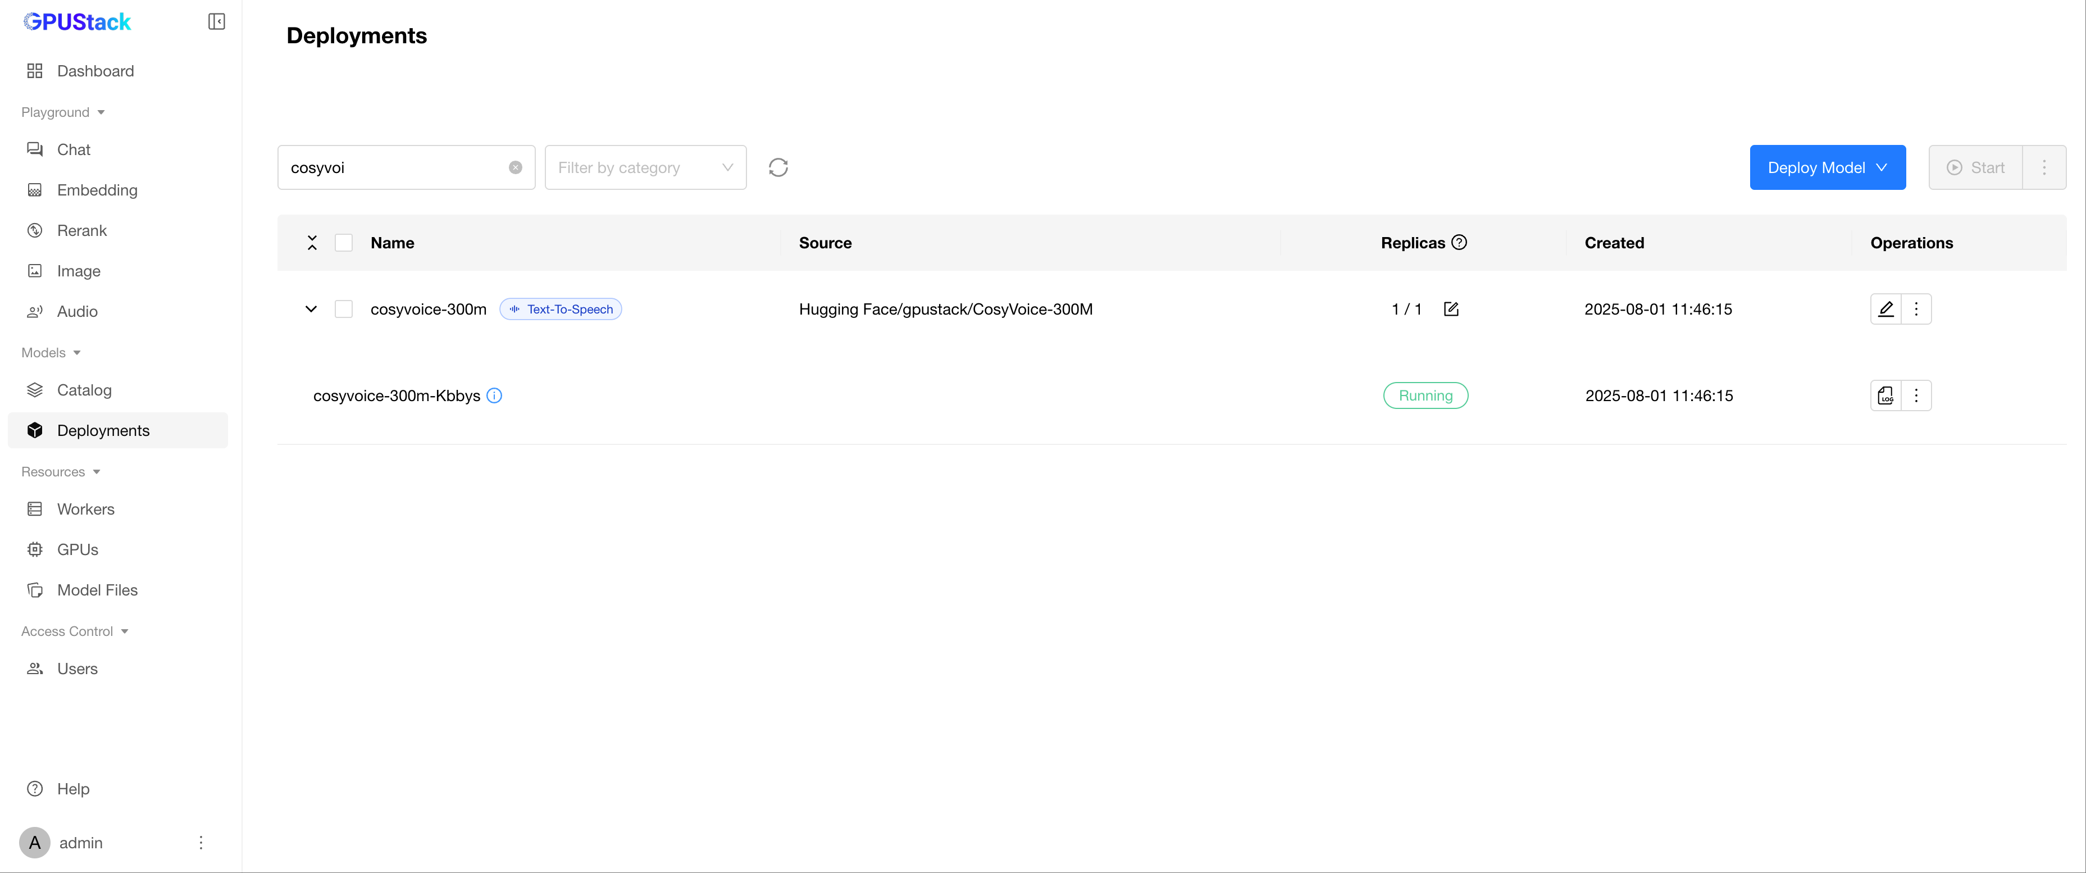The height and width of the screenshot is (873, 2086).
Task: View logs for cosyvoice-300m-Kbbys instance
Action: point(1885,396)
